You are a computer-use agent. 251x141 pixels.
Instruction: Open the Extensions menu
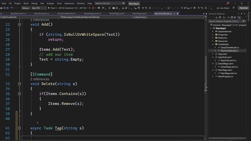click(69, 4)
